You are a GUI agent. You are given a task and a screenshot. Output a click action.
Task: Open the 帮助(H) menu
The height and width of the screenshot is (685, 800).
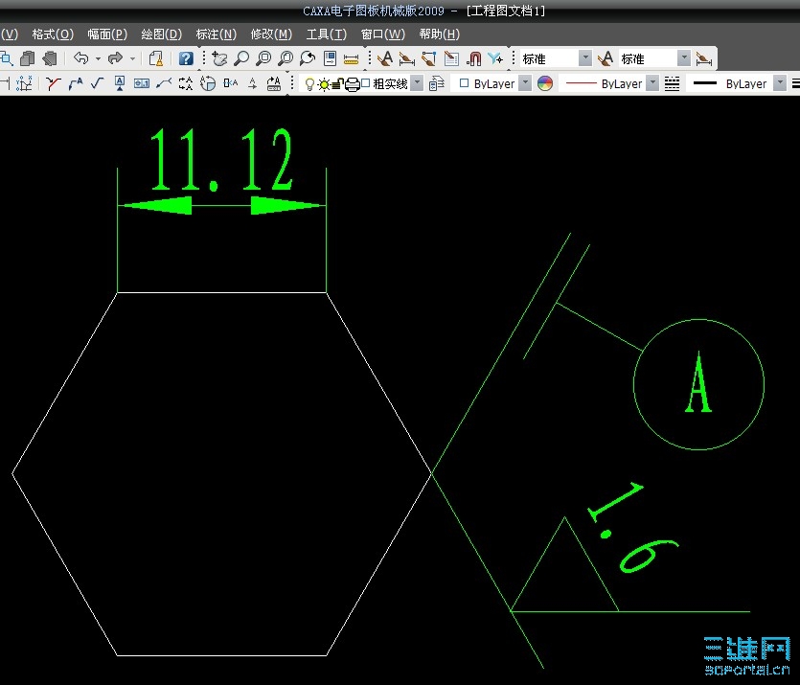tap(440, 34)
